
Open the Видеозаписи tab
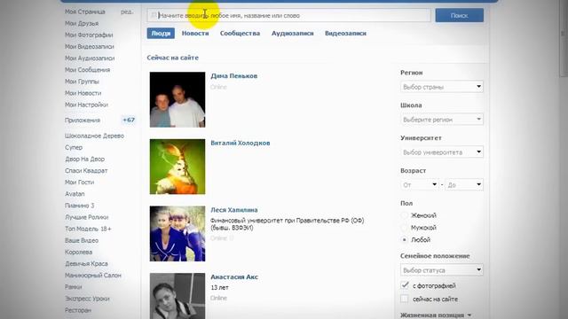pyautogui.click(x=345, y=34)
